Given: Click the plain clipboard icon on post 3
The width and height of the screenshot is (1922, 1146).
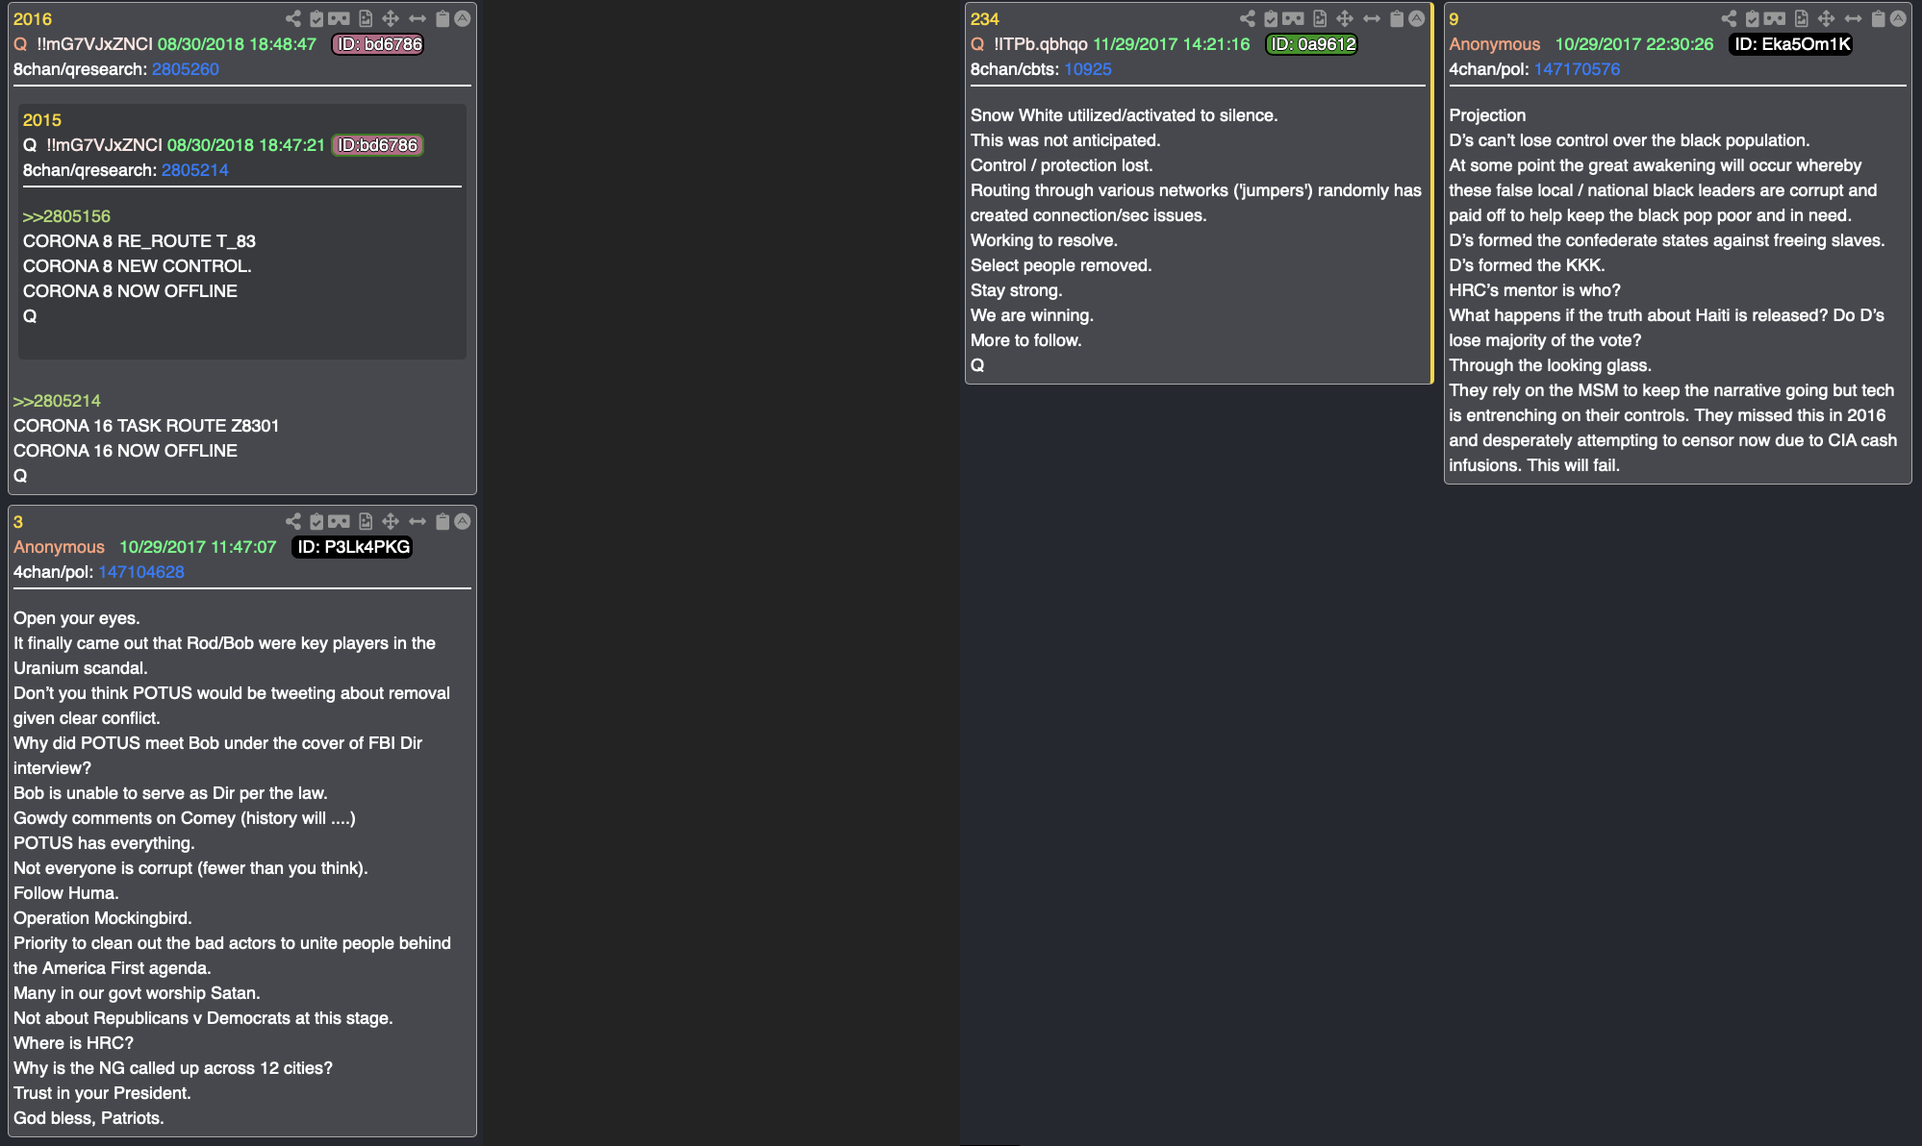Looking at the screenshot, I should point(443,521).
